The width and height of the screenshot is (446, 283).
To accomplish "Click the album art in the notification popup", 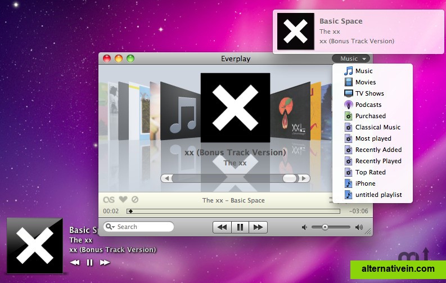I will (x=295, y=32).
